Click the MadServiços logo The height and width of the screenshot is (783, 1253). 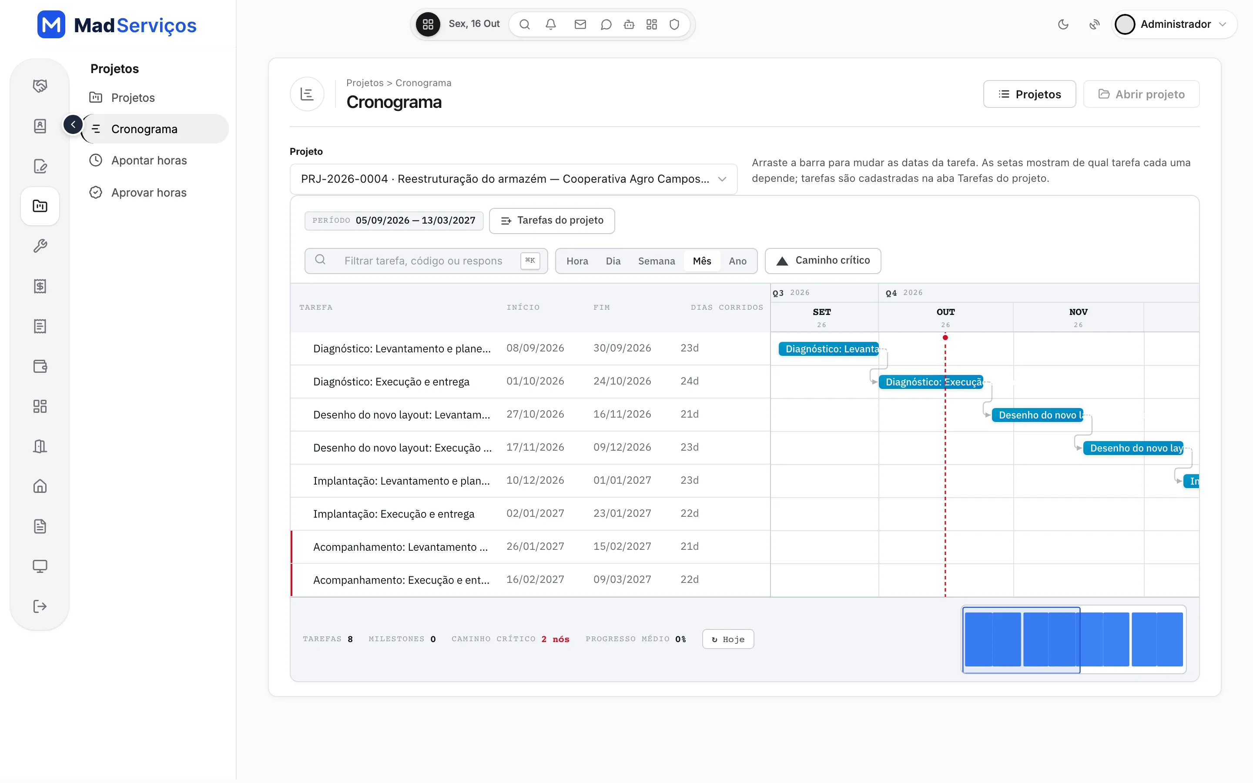coord(117,25)
